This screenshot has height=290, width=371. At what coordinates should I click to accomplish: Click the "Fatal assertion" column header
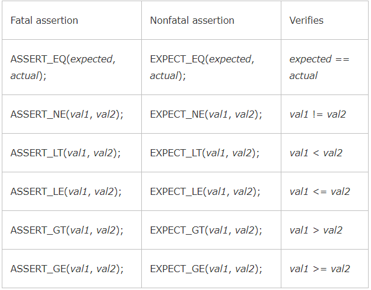[45, 21]
